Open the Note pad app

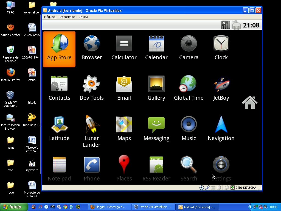pos(59,169)
